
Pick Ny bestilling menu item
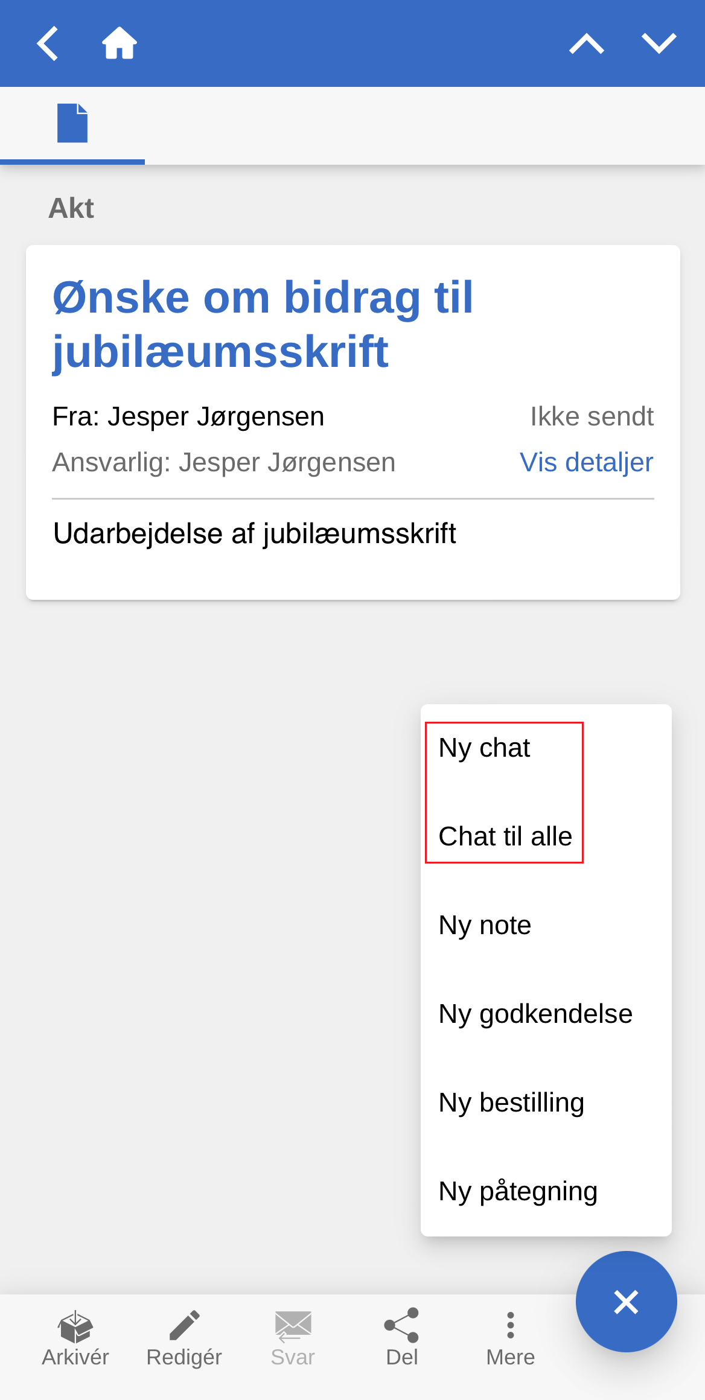point(511,1103)
